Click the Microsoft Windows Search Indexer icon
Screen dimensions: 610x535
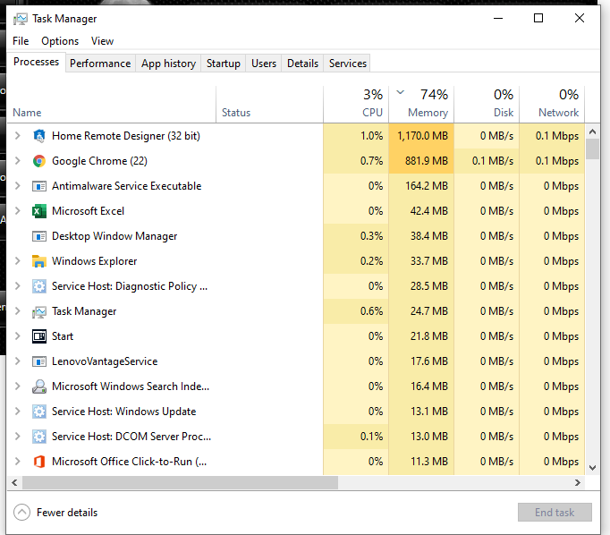click(38, 386)
